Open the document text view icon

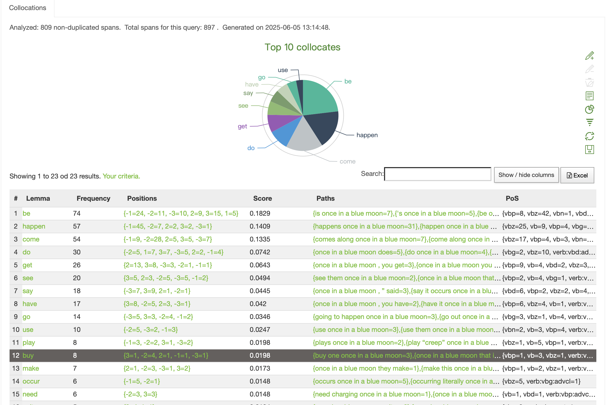[589, 96]
